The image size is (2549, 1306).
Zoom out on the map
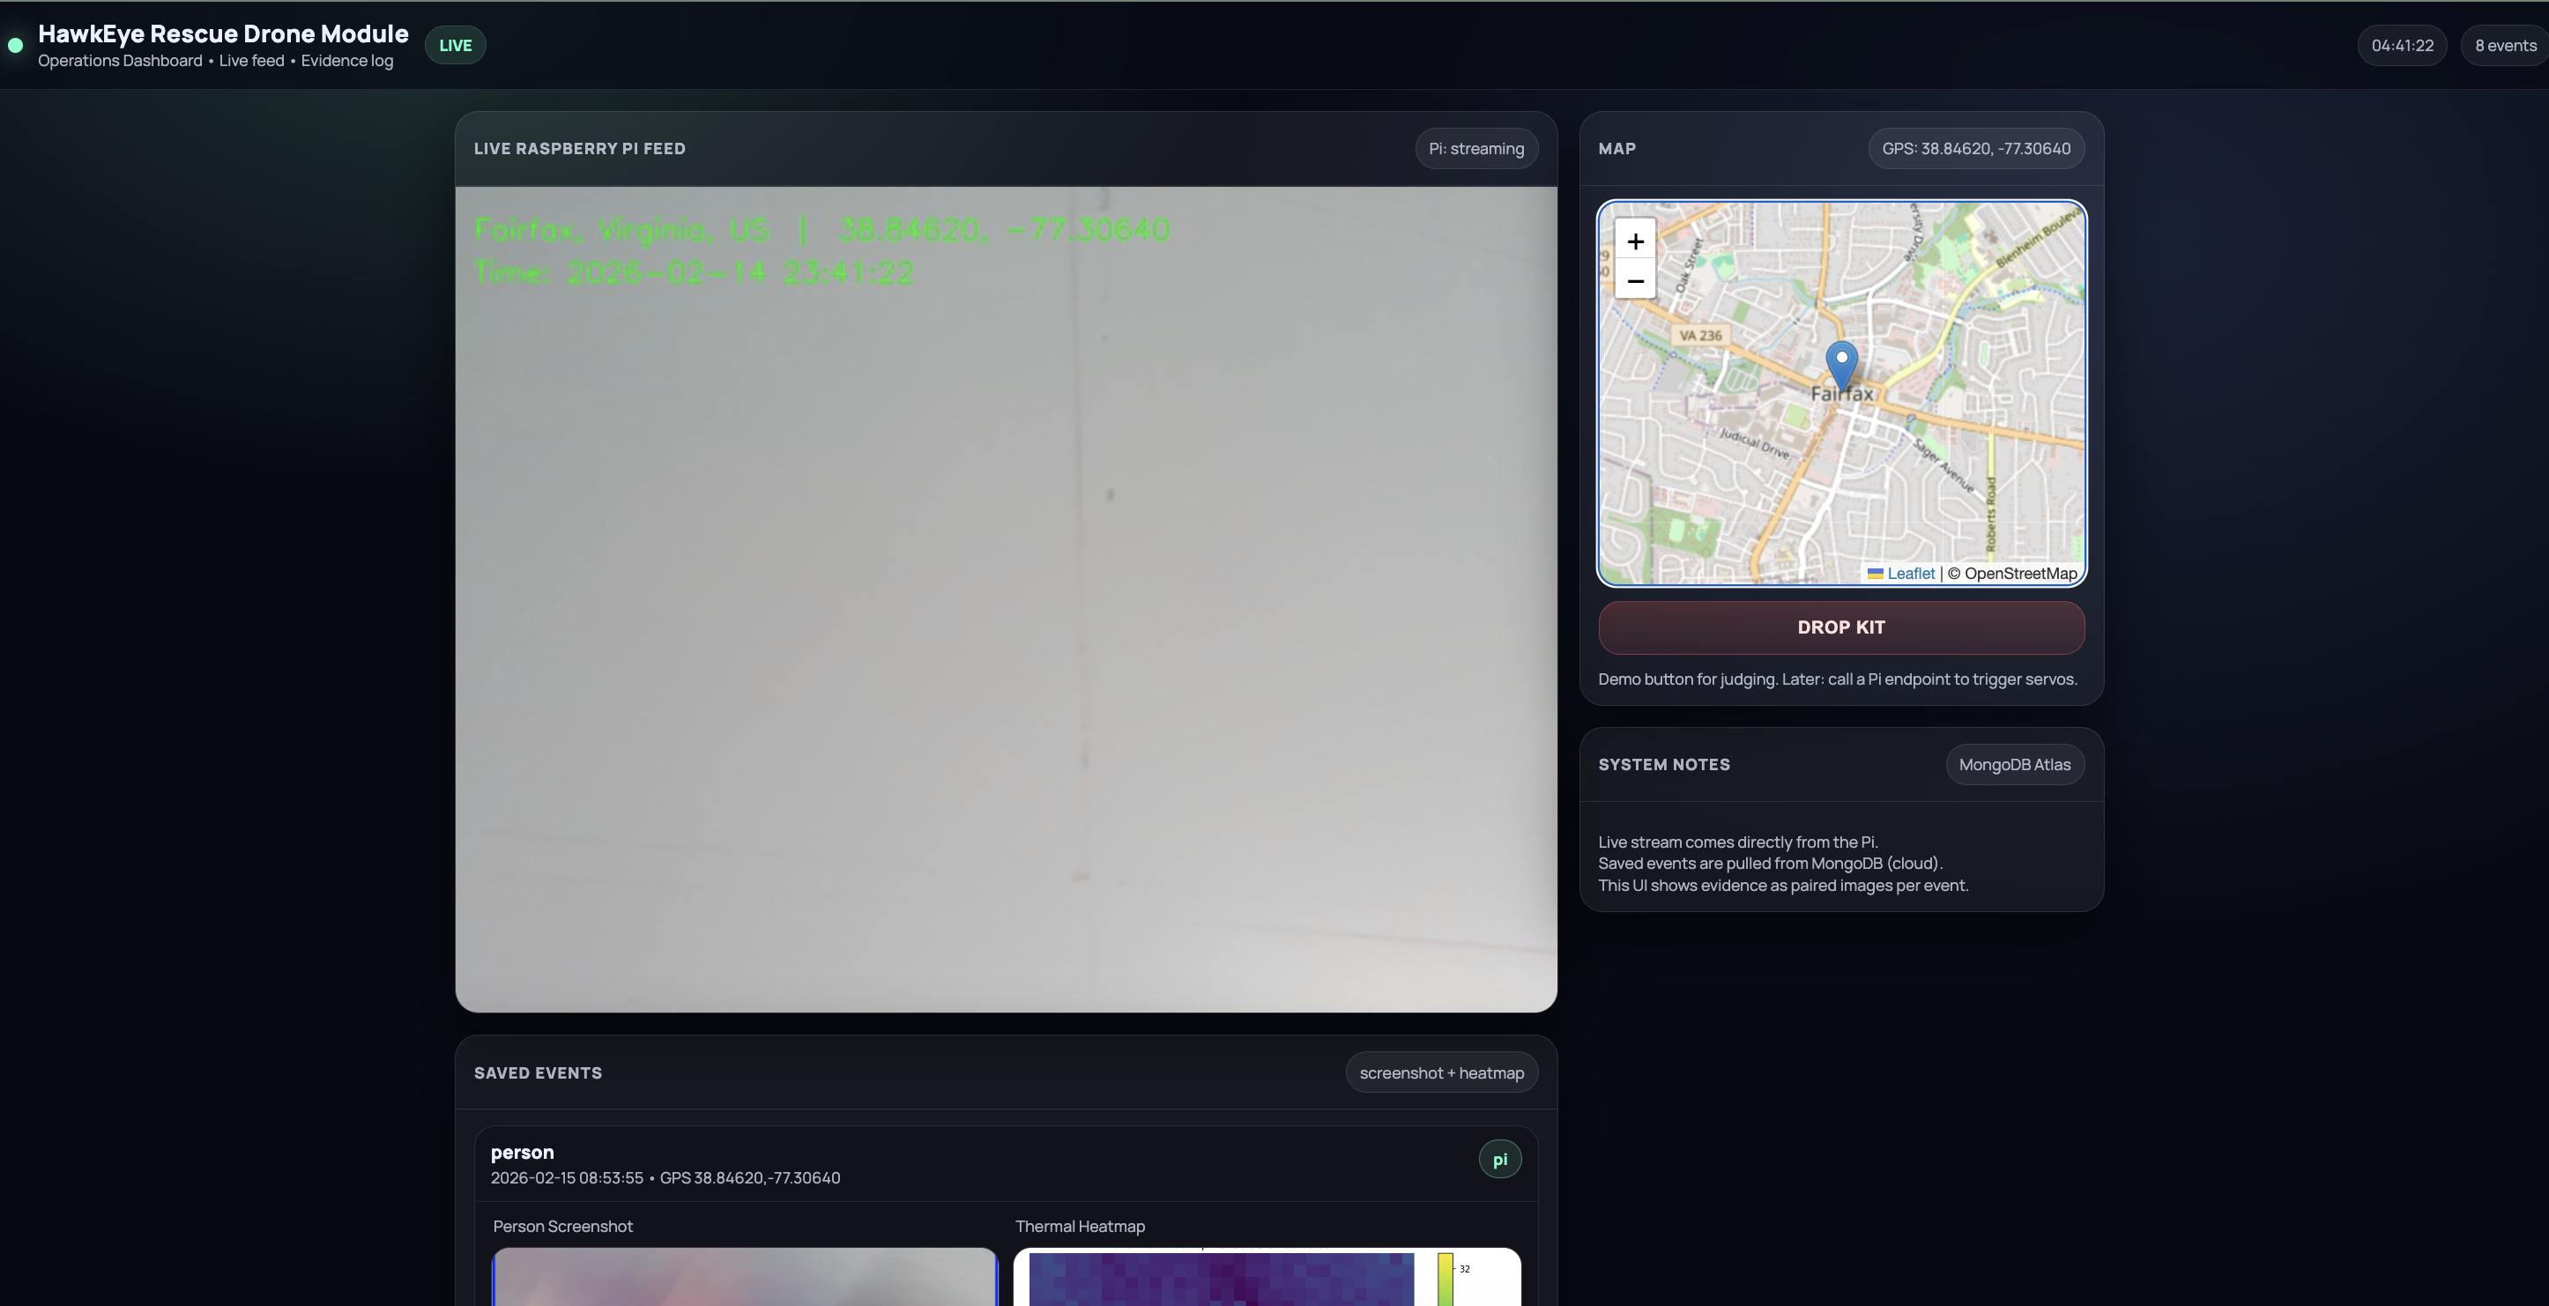pos(1635,281)
